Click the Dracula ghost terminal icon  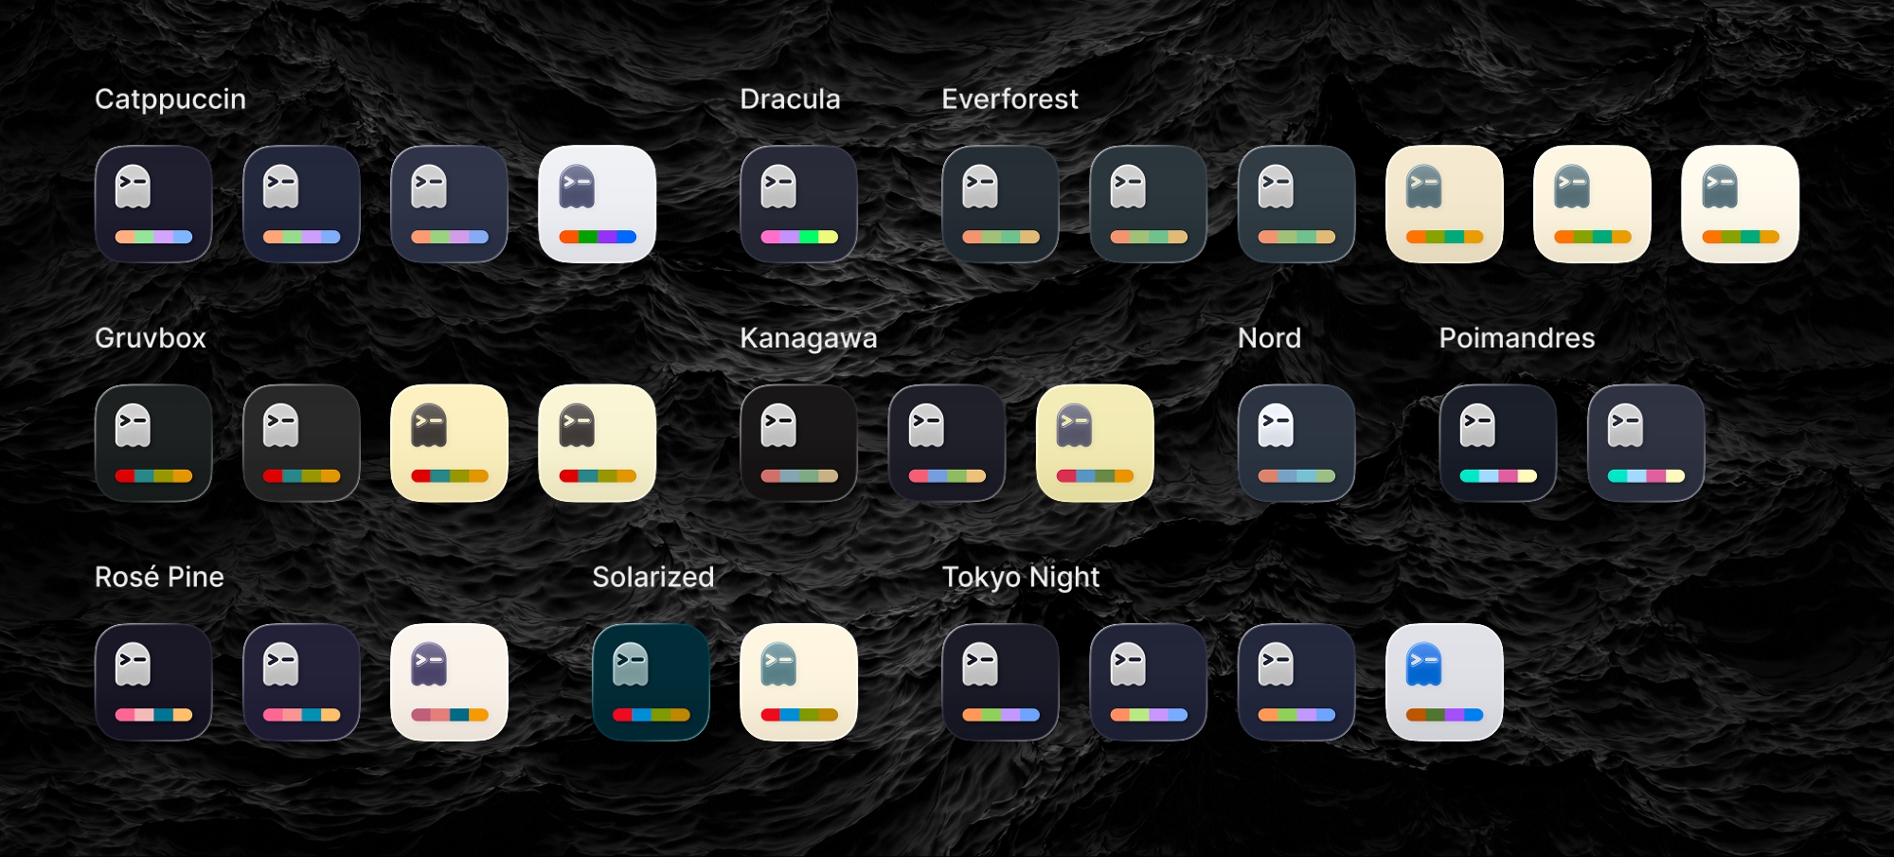tap(798, 204)
